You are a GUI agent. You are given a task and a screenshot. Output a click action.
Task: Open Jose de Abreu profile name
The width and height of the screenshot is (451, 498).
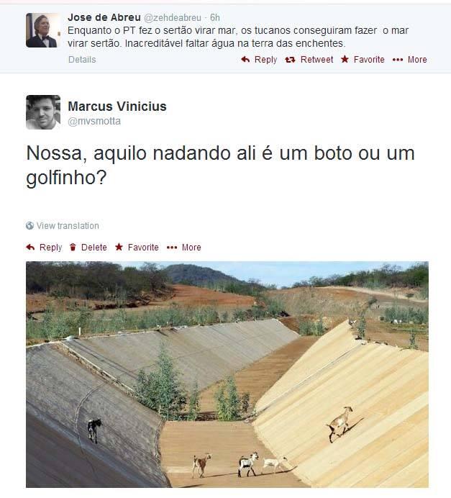click(x=104, y=17)
